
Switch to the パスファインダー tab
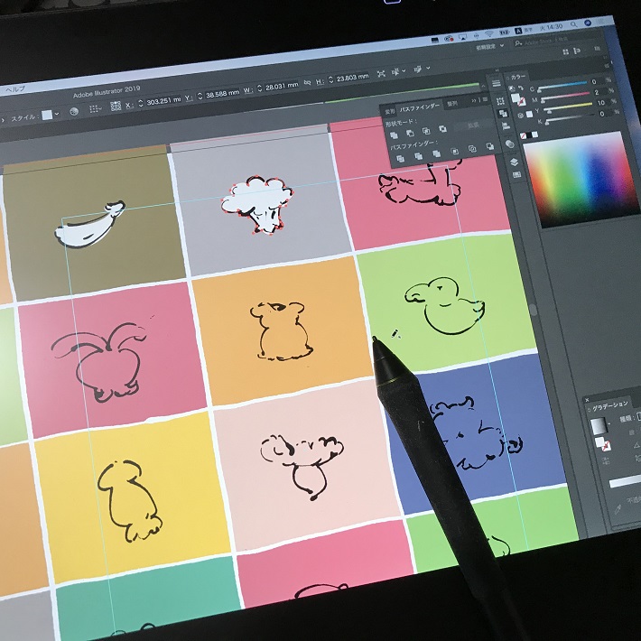(420, 107)
